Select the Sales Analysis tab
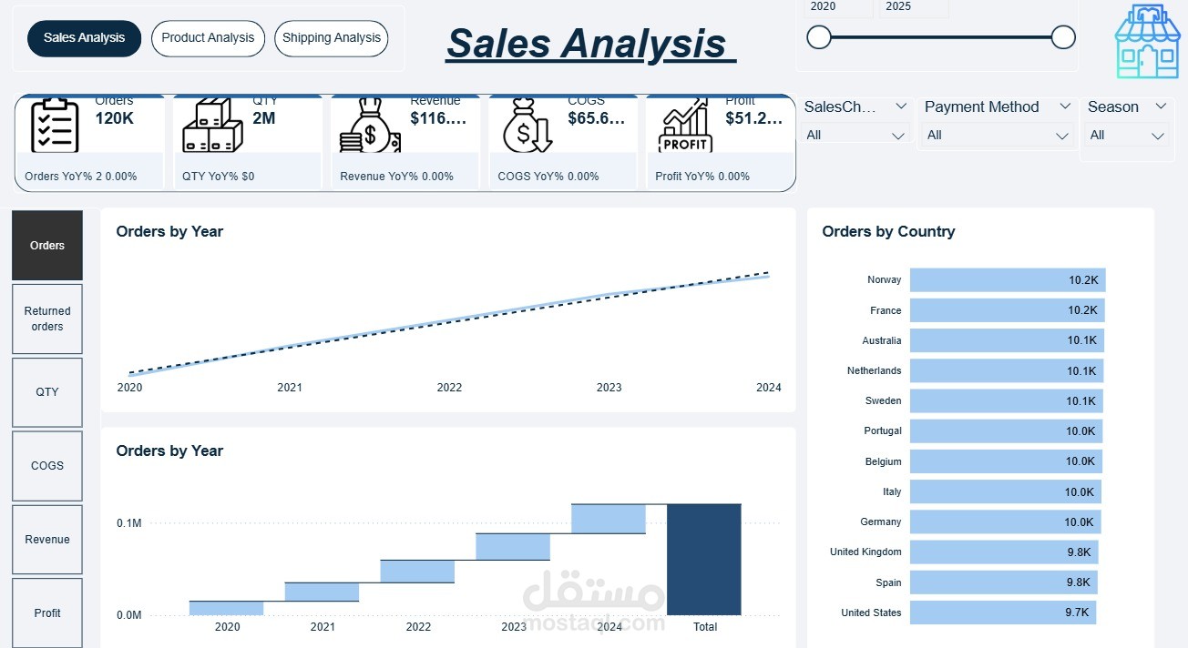This screenshot has width=1188, height=648. (84, 38)
